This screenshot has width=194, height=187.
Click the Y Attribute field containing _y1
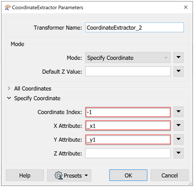[128, 139]
